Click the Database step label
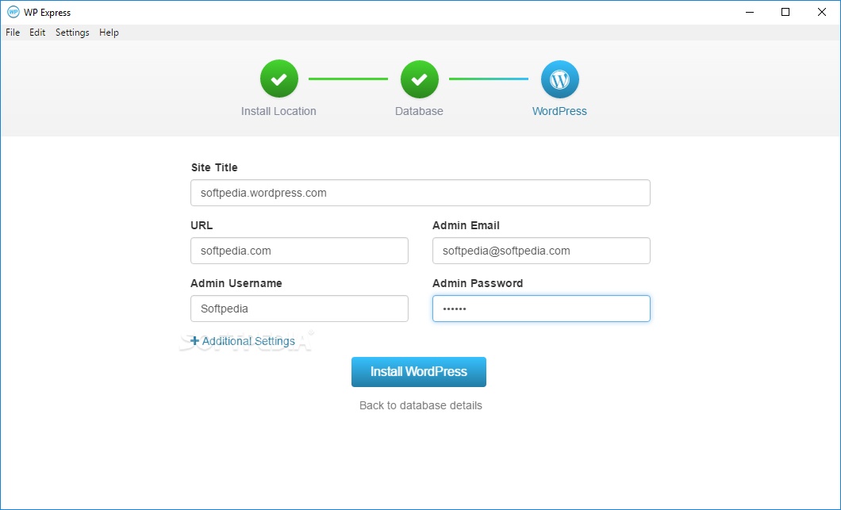This screenshot has width=841, height=510. coord(419,111)
